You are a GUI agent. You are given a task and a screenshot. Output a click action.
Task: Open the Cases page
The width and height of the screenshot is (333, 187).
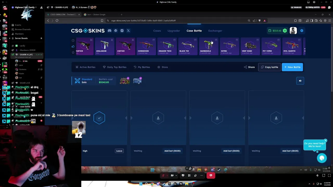(x=157, y=31)
